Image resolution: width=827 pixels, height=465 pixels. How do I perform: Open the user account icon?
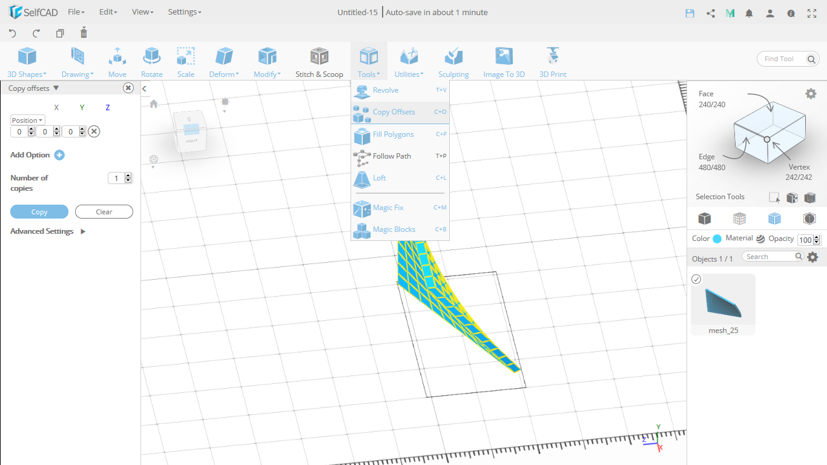click(x=770, y=13)
